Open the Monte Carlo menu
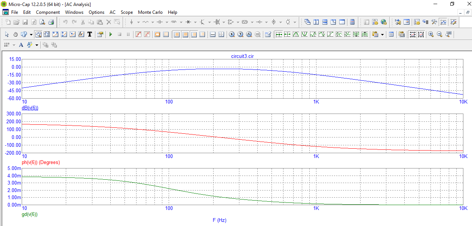 click(150, 12)
